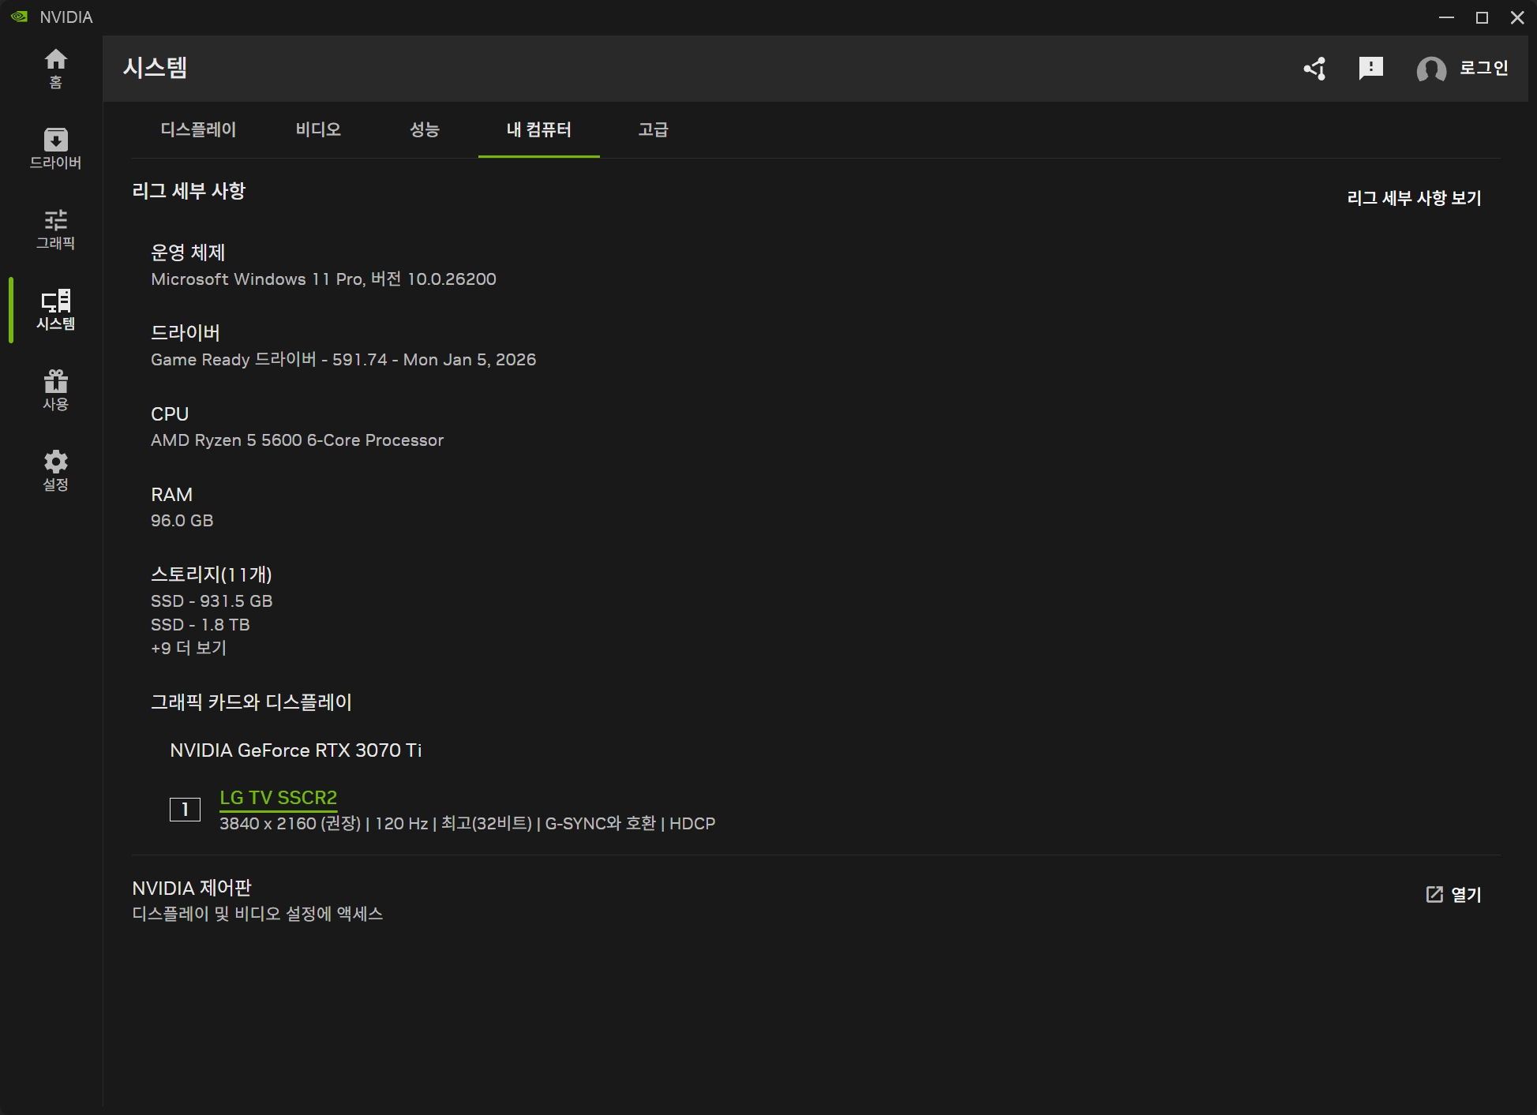This screenshot has height=1115, width=1537.
Task: Click the share icon in header
Action: [1314, 69]
